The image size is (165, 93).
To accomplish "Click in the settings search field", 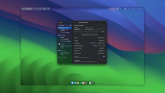I will click(65, 25).
